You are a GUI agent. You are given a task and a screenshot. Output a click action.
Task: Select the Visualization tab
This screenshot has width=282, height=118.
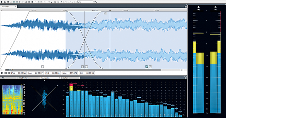[50, 78]
